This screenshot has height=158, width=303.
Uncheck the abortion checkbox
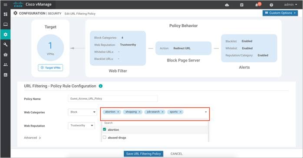pos(105,129)
